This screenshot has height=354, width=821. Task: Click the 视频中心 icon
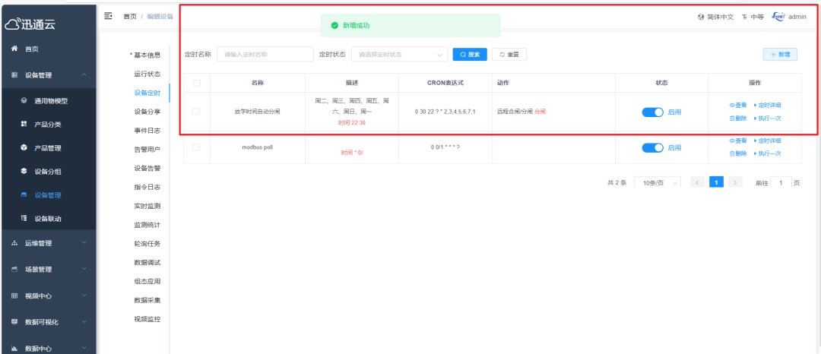(x=14, y=296)
